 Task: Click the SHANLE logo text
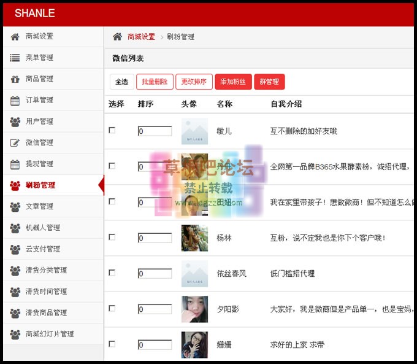click(35, 13)
